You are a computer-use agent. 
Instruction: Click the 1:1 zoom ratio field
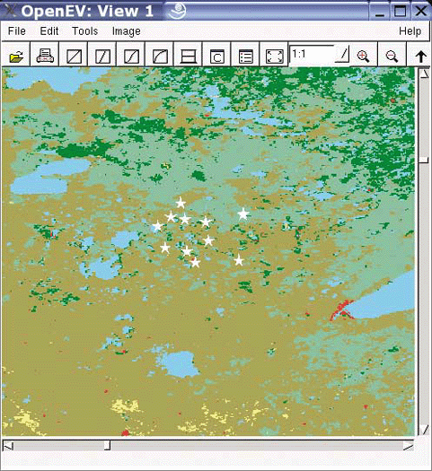click(312, 54)
